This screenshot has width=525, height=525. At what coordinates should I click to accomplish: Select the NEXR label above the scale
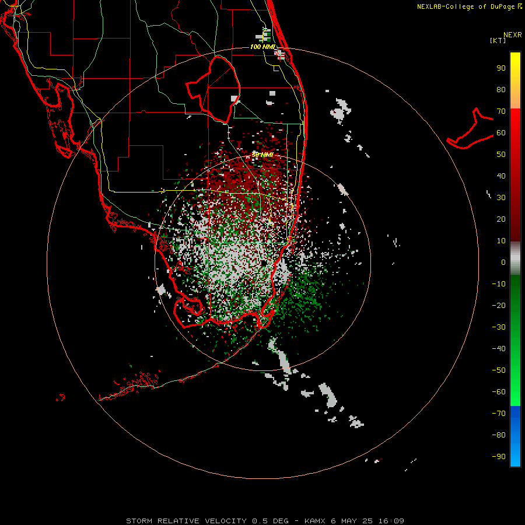pyautogui.click(x=513, y=35)
